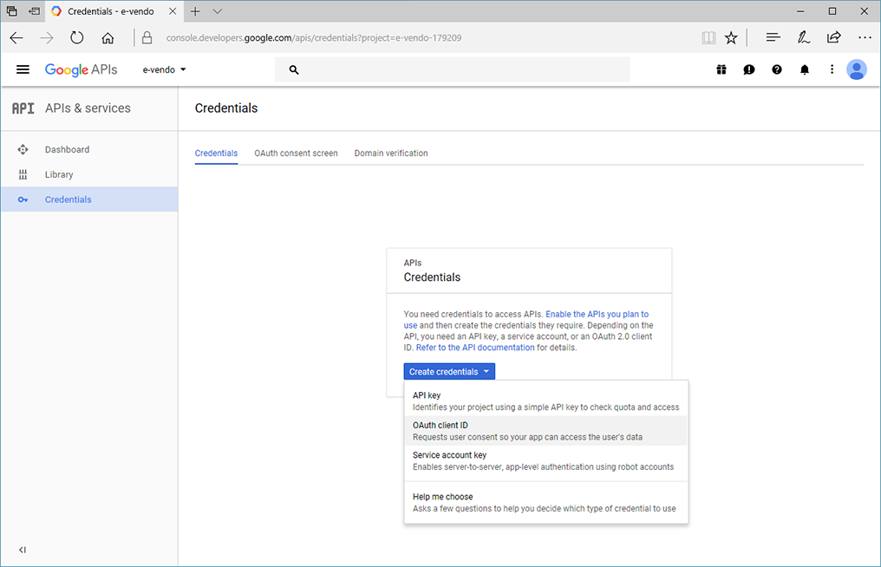Choose API key from the dropdown menu

pyautogui.click(x=546, y=401)
